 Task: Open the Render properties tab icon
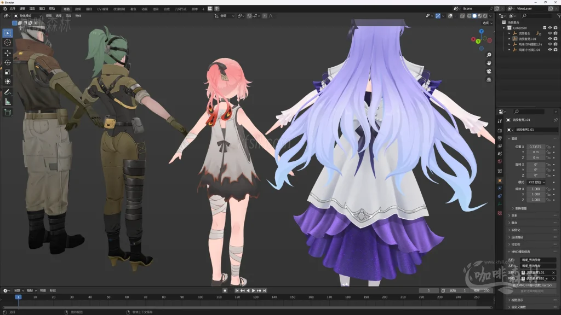(x=500, y=130)
